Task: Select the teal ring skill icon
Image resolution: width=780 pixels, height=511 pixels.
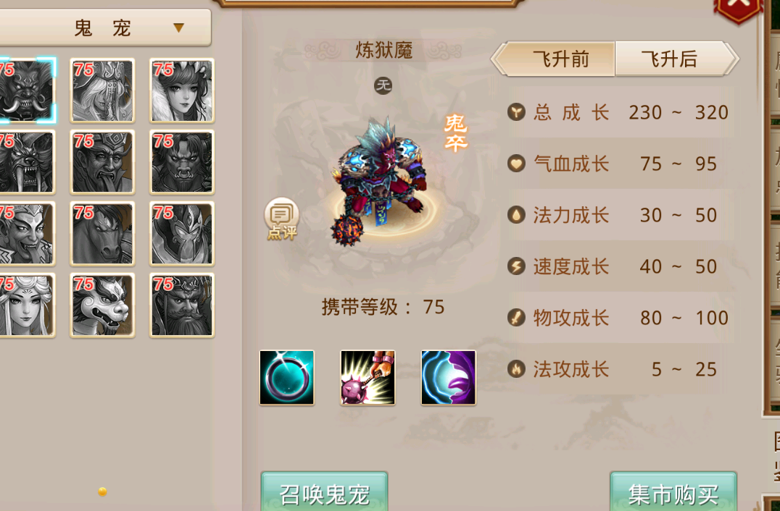Action: (x=286, y=377)
